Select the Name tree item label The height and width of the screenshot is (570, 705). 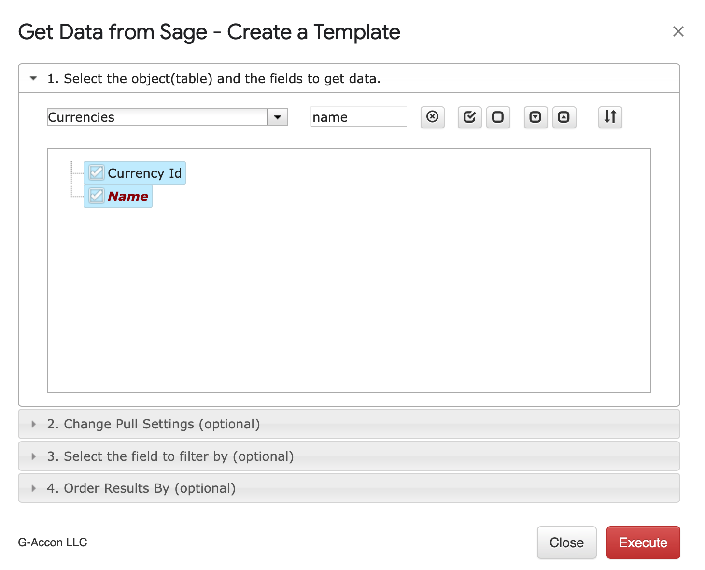[128, 196]
